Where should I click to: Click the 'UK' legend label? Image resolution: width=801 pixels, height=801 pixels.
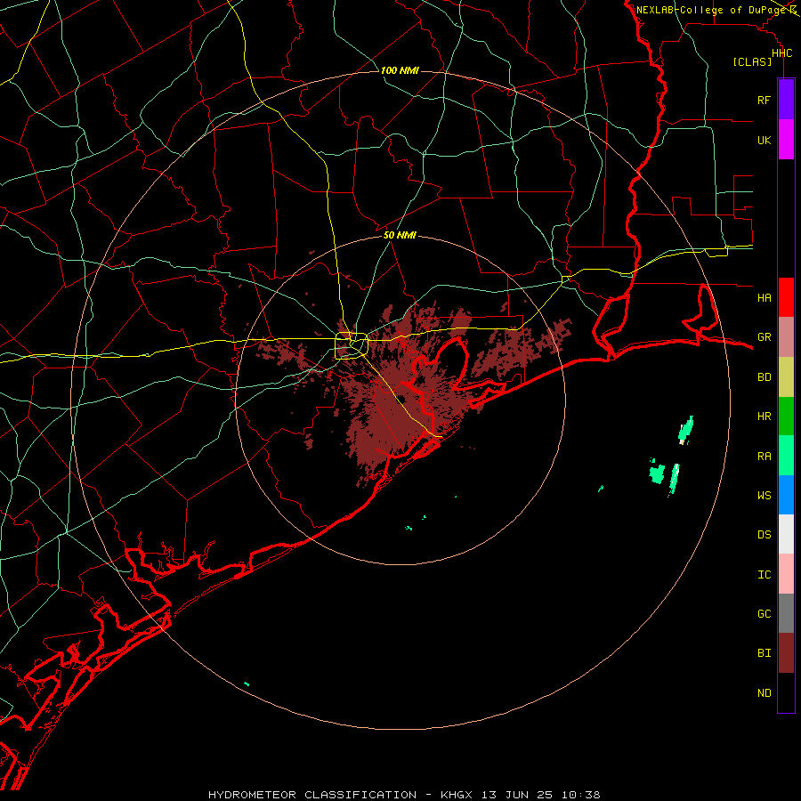[x=764, y=140]
